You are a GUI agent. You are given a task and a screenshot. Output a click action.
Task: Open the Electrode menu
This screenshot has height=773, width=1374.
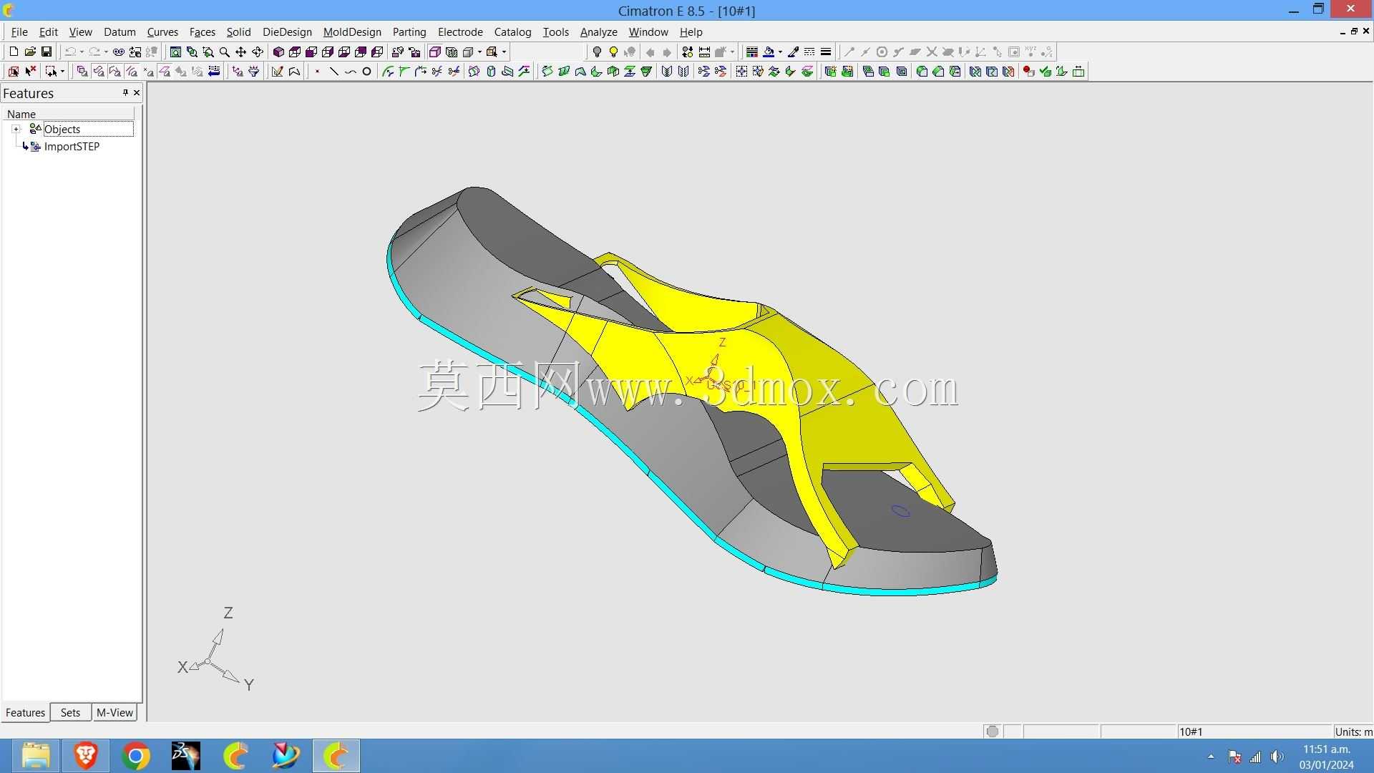coord(460,31)
